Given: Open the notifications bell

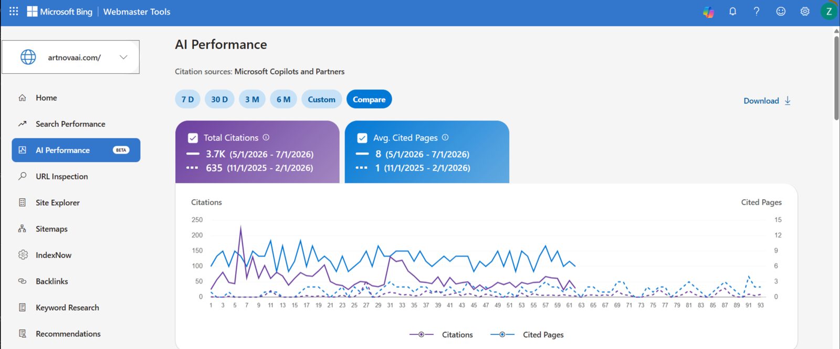Looking at the screenshot, I should coord(733,12).
